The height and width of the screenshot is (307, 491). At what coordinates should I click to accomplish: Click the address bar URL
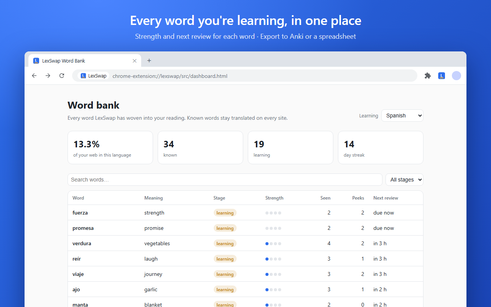170,76
